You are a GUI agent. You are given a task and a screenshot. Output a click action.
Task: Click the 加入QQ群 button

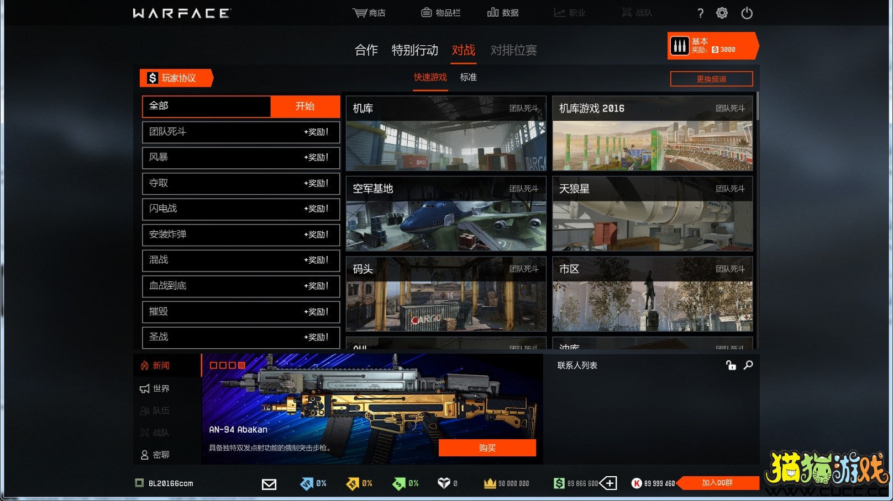point(717,483)
